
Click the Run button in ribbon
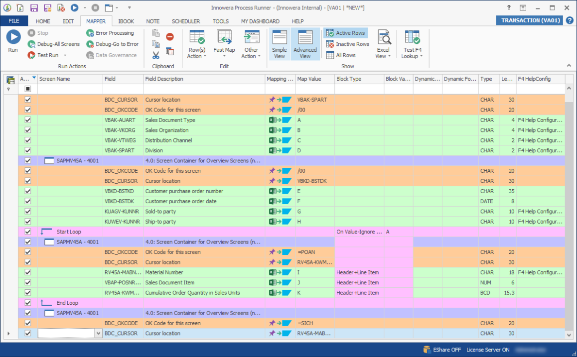13,41
